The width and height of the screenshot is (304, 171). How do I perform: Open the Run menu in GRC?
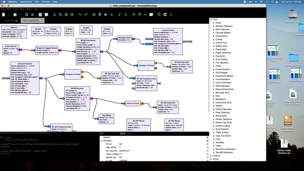point(22,9)
